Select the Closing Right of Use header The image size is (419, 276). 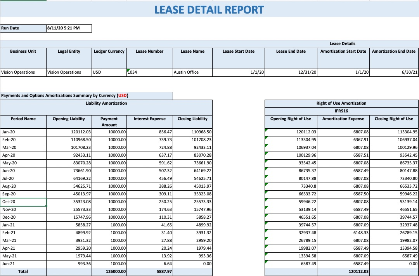click(394, 119)
